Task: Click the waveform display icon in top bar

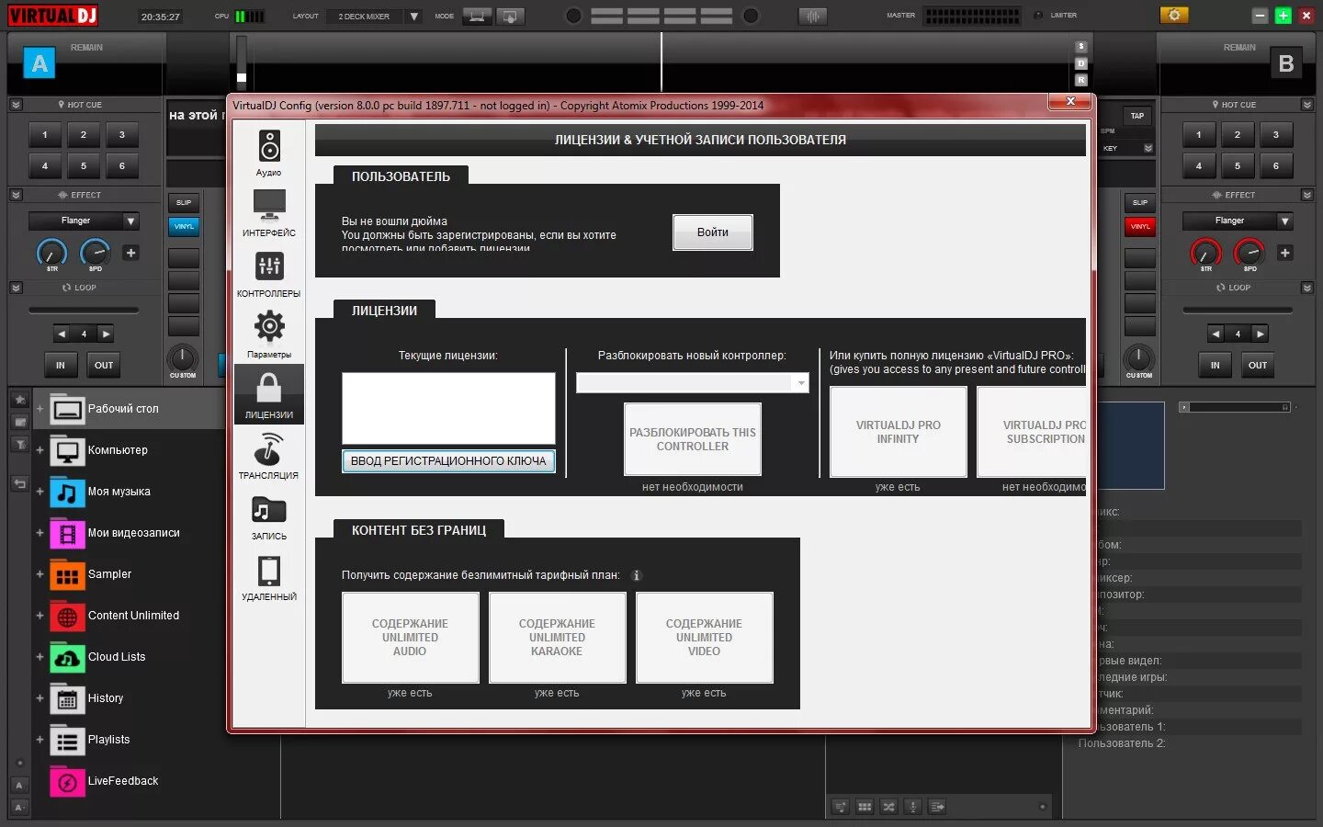Action: [813, 17]
